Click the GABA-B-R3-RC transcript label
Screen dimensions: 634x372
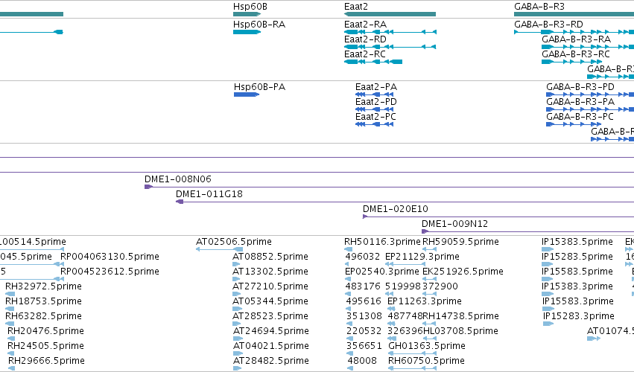[576, 54]
